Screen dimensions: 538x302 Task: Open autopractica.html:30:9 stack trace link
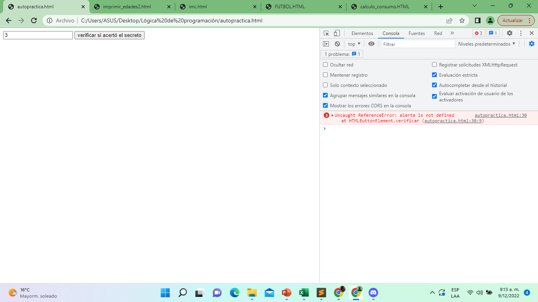click(453, 121)
